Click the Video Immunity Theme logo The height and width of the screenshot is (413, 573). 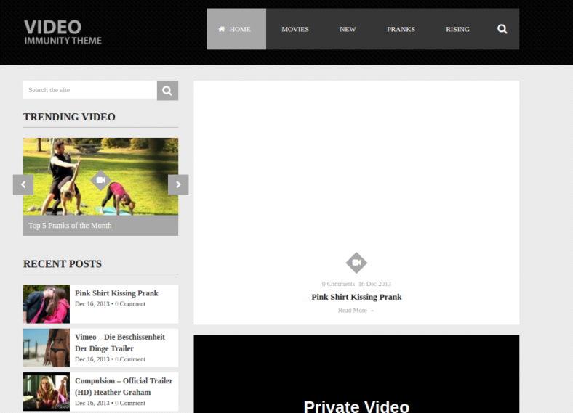click(x=63, y=32)
